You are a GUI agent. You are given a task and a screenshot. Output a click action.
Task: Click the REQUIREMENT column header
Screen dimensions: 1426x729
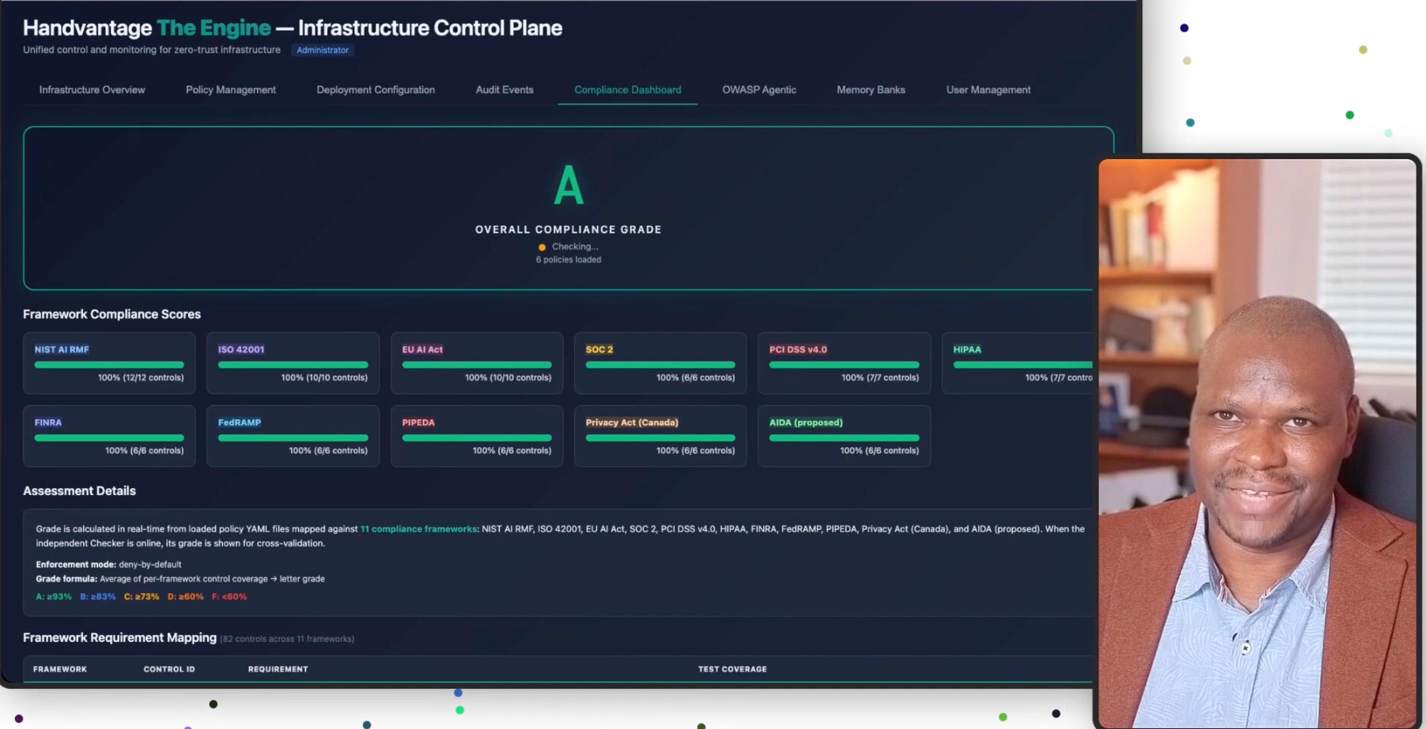(x=278, y=669)
